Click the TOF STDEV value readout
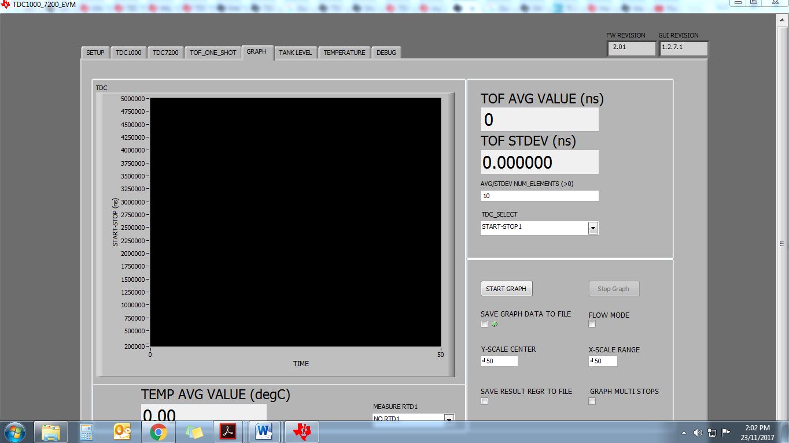This screenshot has width=789, height=443. pos(539,162)
